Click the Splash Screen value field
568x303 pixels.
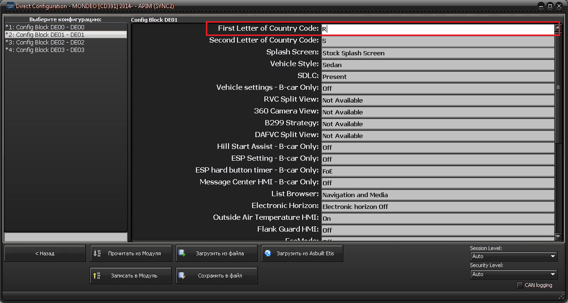point(438,53)
